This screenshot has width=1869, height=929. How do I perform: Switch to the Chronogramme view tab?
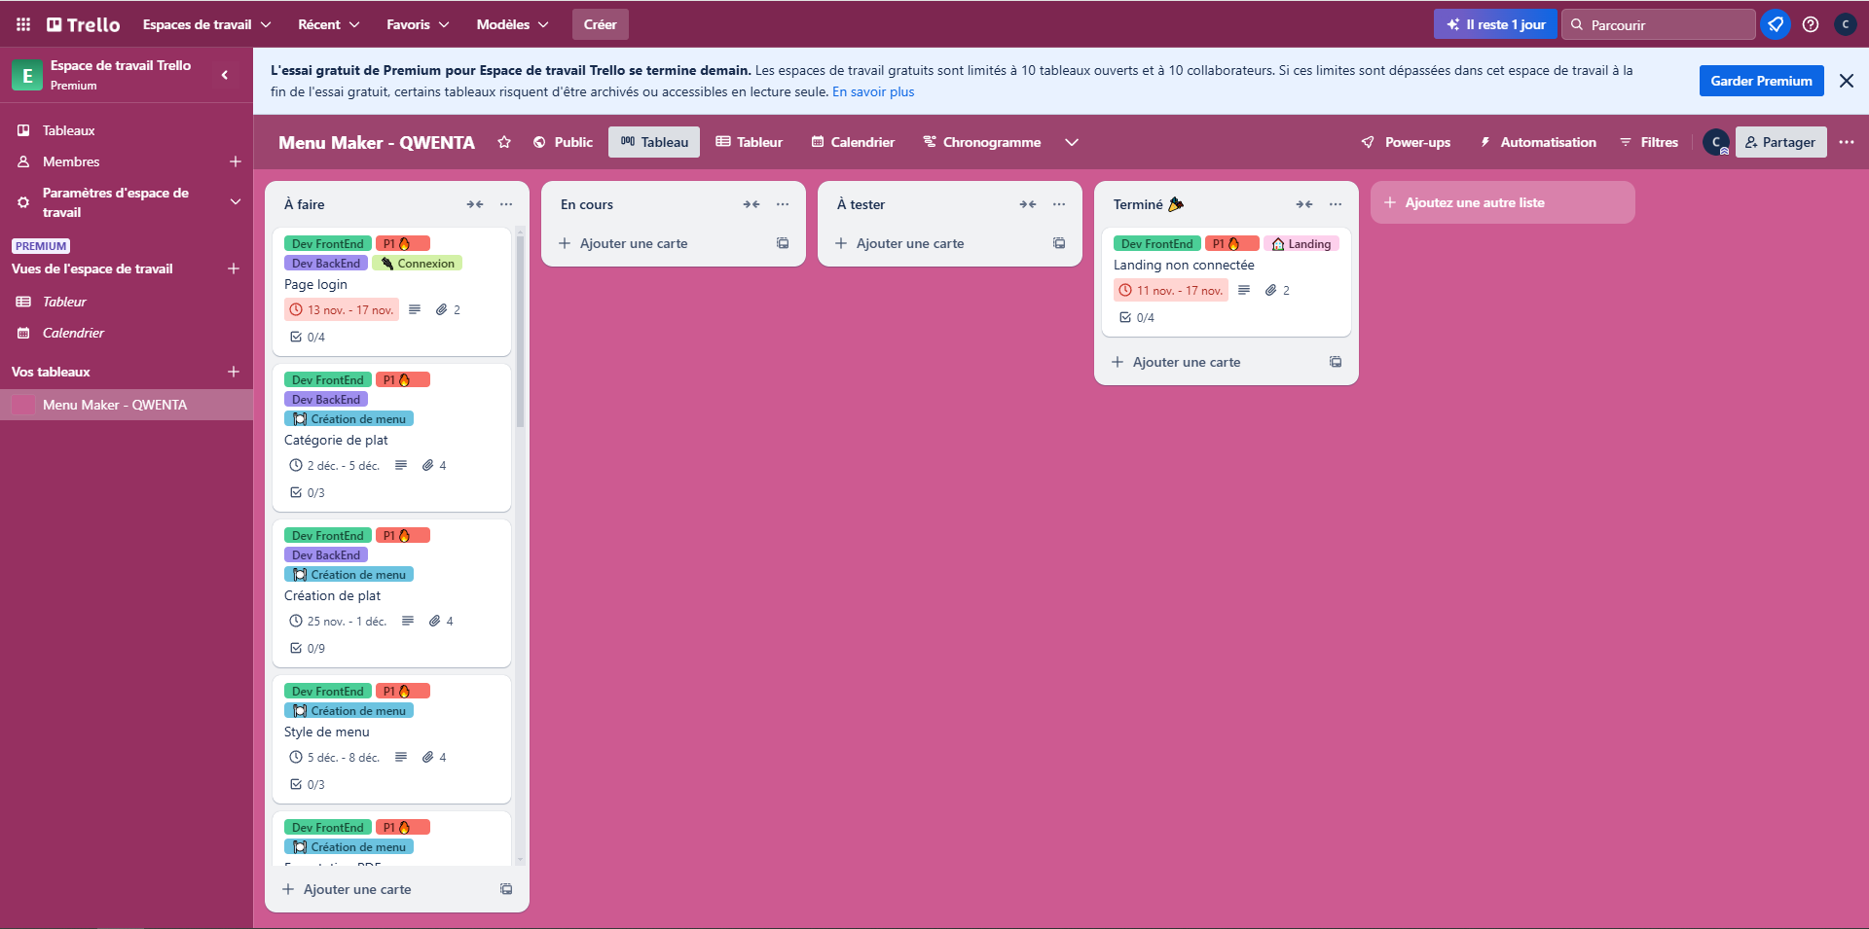[x=981, y=142]
